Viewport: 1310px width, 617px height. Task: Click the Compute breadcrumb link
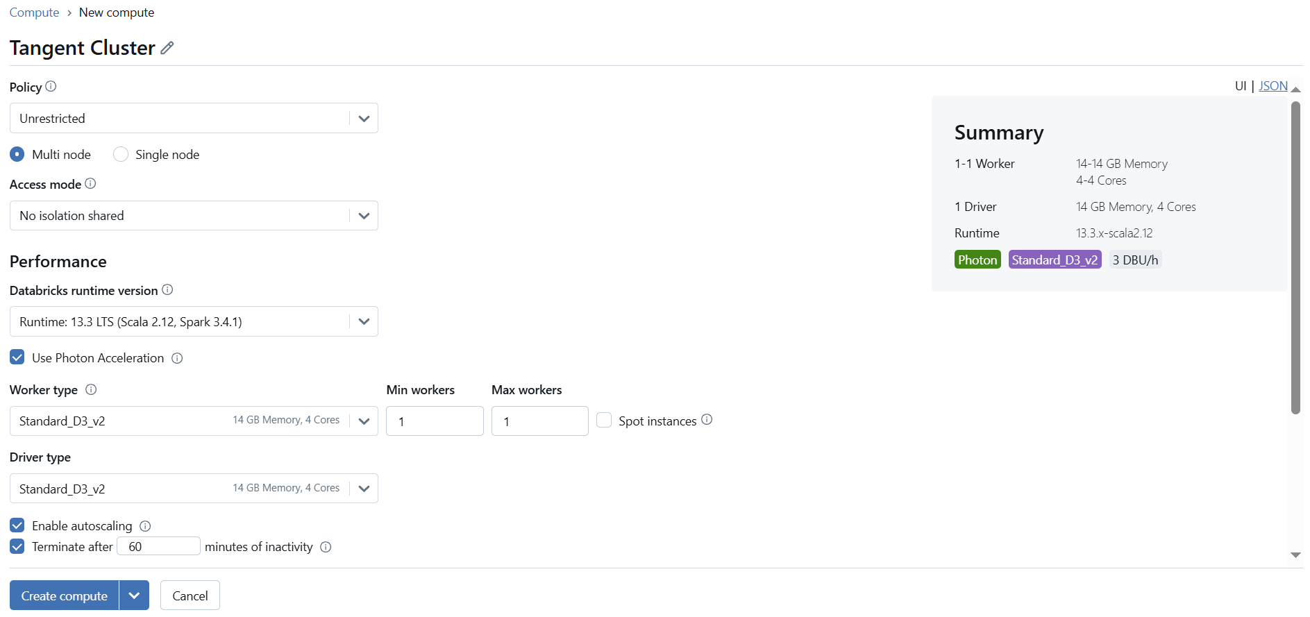pos(34,12)
